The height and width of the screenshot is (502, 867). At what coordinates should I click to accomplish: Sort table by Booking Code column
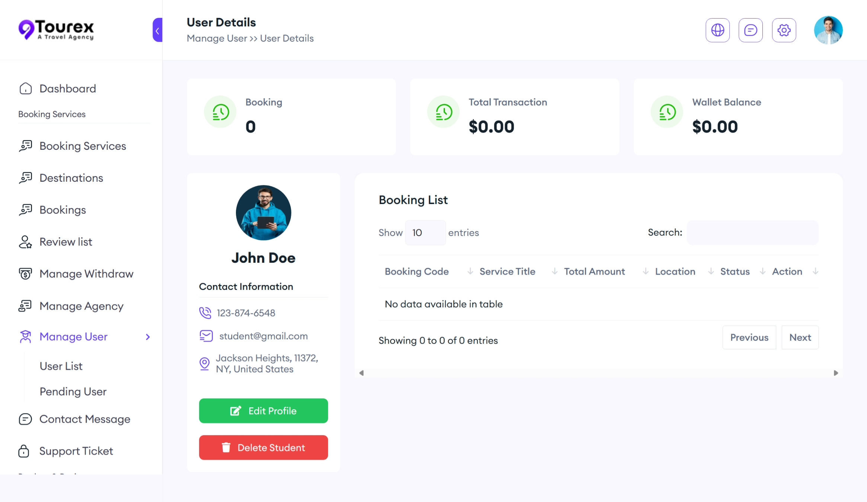tap(416, 272)
